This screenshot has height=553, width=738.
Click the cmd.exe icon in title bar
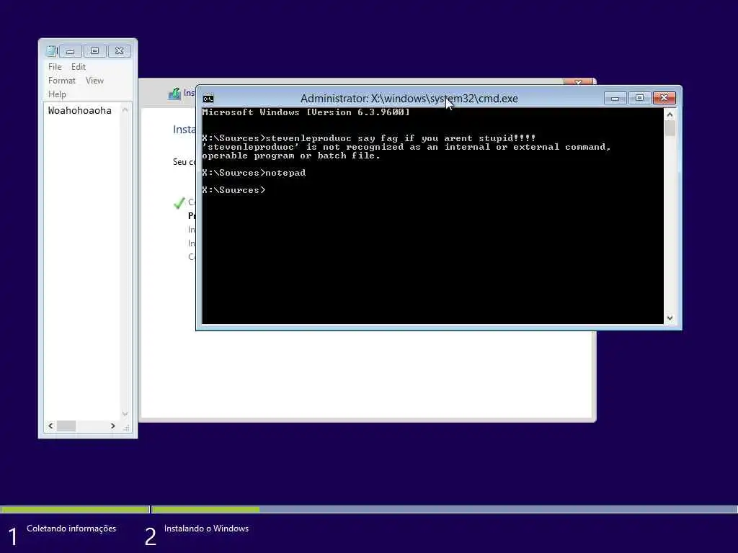tap(208, 98)
